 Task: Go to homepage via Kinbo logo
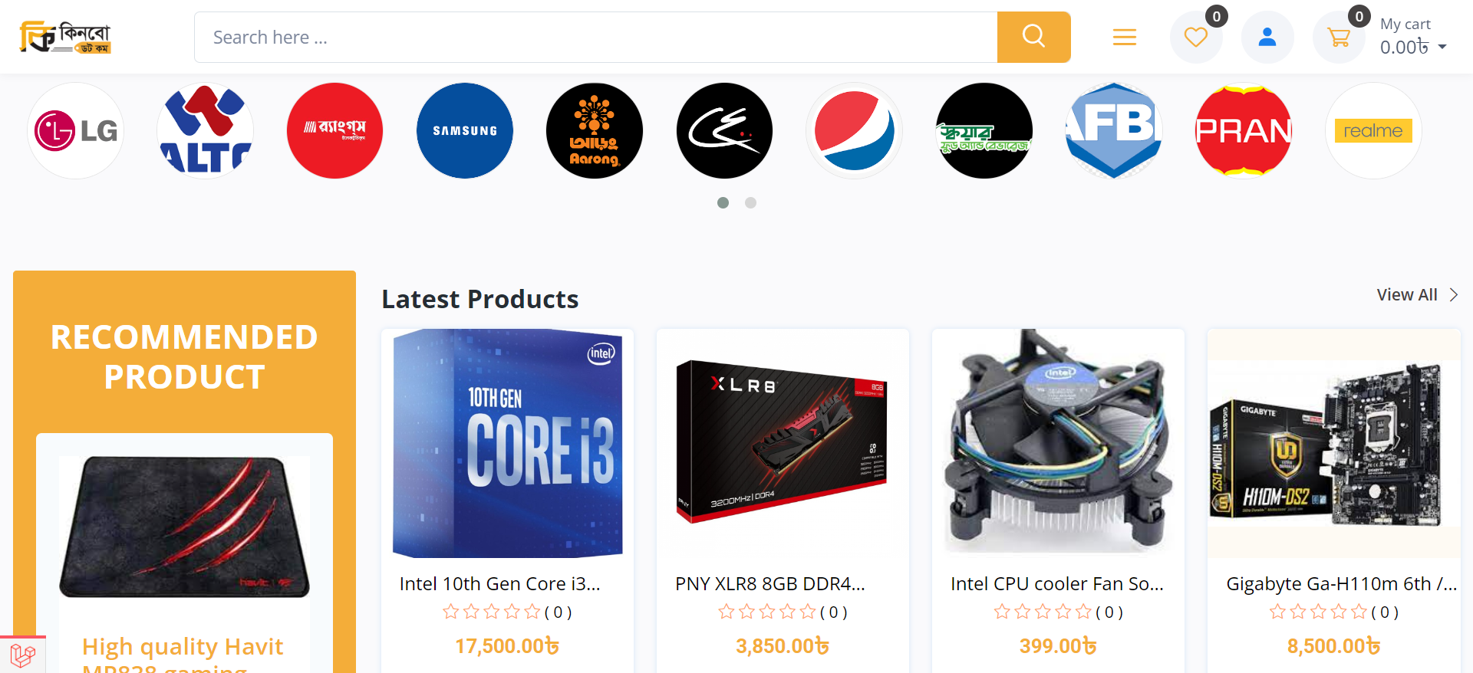65,37
